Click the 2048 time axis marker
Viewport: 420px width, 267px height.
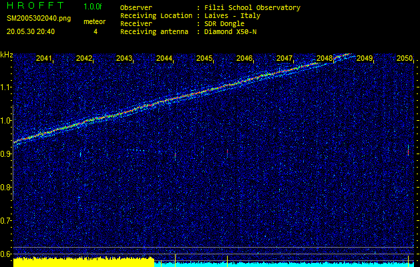point(324,58)
